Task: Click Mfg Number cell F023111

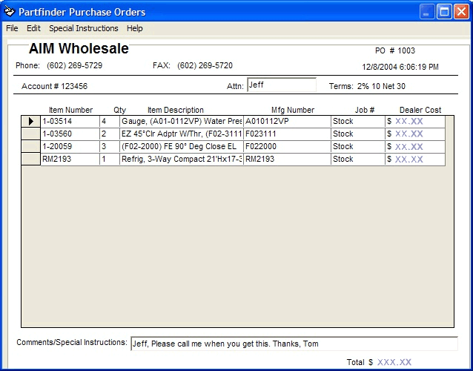Action: click(287, 134)
